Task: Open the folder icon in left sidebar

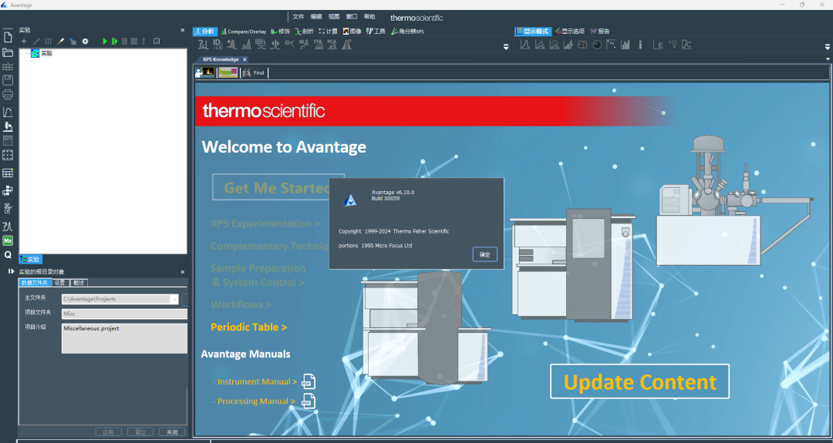Action: point(8,52)
